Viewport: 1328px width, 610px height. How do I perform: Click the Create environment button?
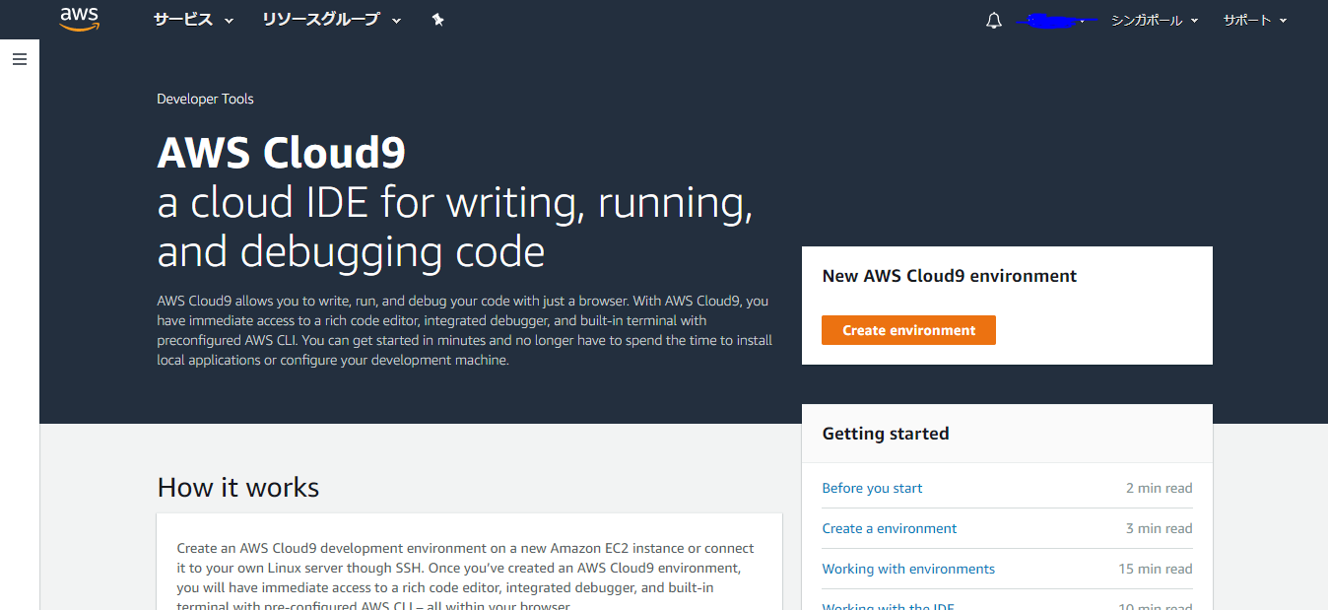tap(908, 330)
